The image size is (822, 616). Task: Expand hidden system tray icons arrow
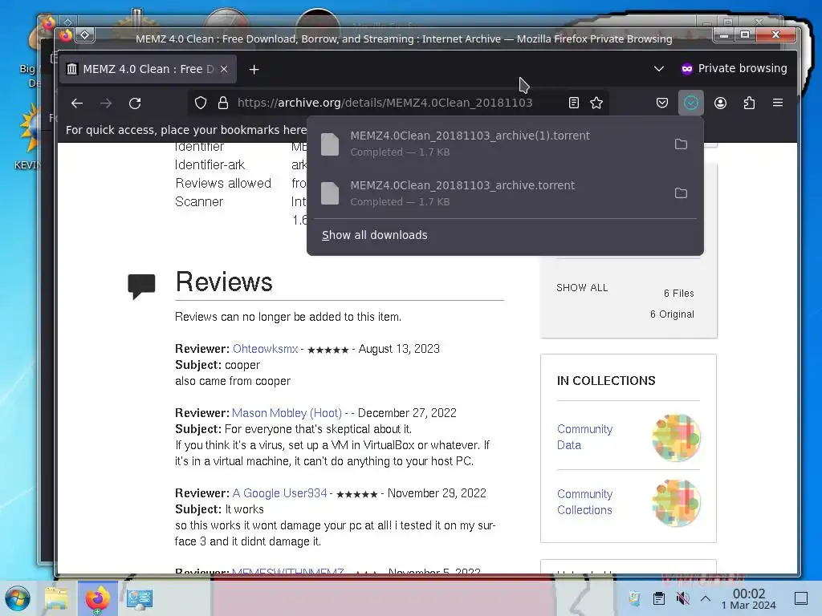706,598
